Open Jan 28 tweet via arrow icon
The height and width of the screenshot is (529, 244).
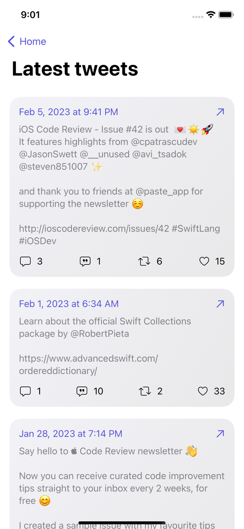click(x=220, y=434)
